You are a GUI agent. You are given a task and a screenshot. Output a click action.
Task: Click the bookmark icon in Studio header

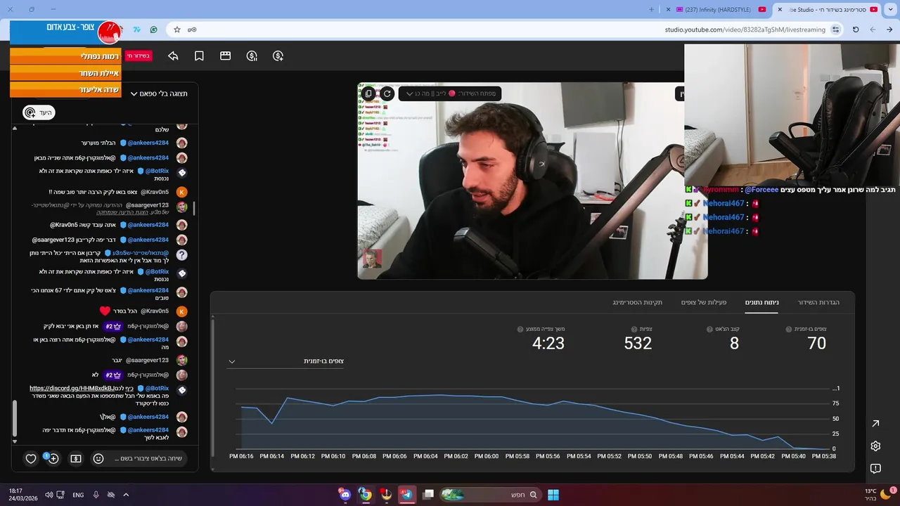[199, 56]
